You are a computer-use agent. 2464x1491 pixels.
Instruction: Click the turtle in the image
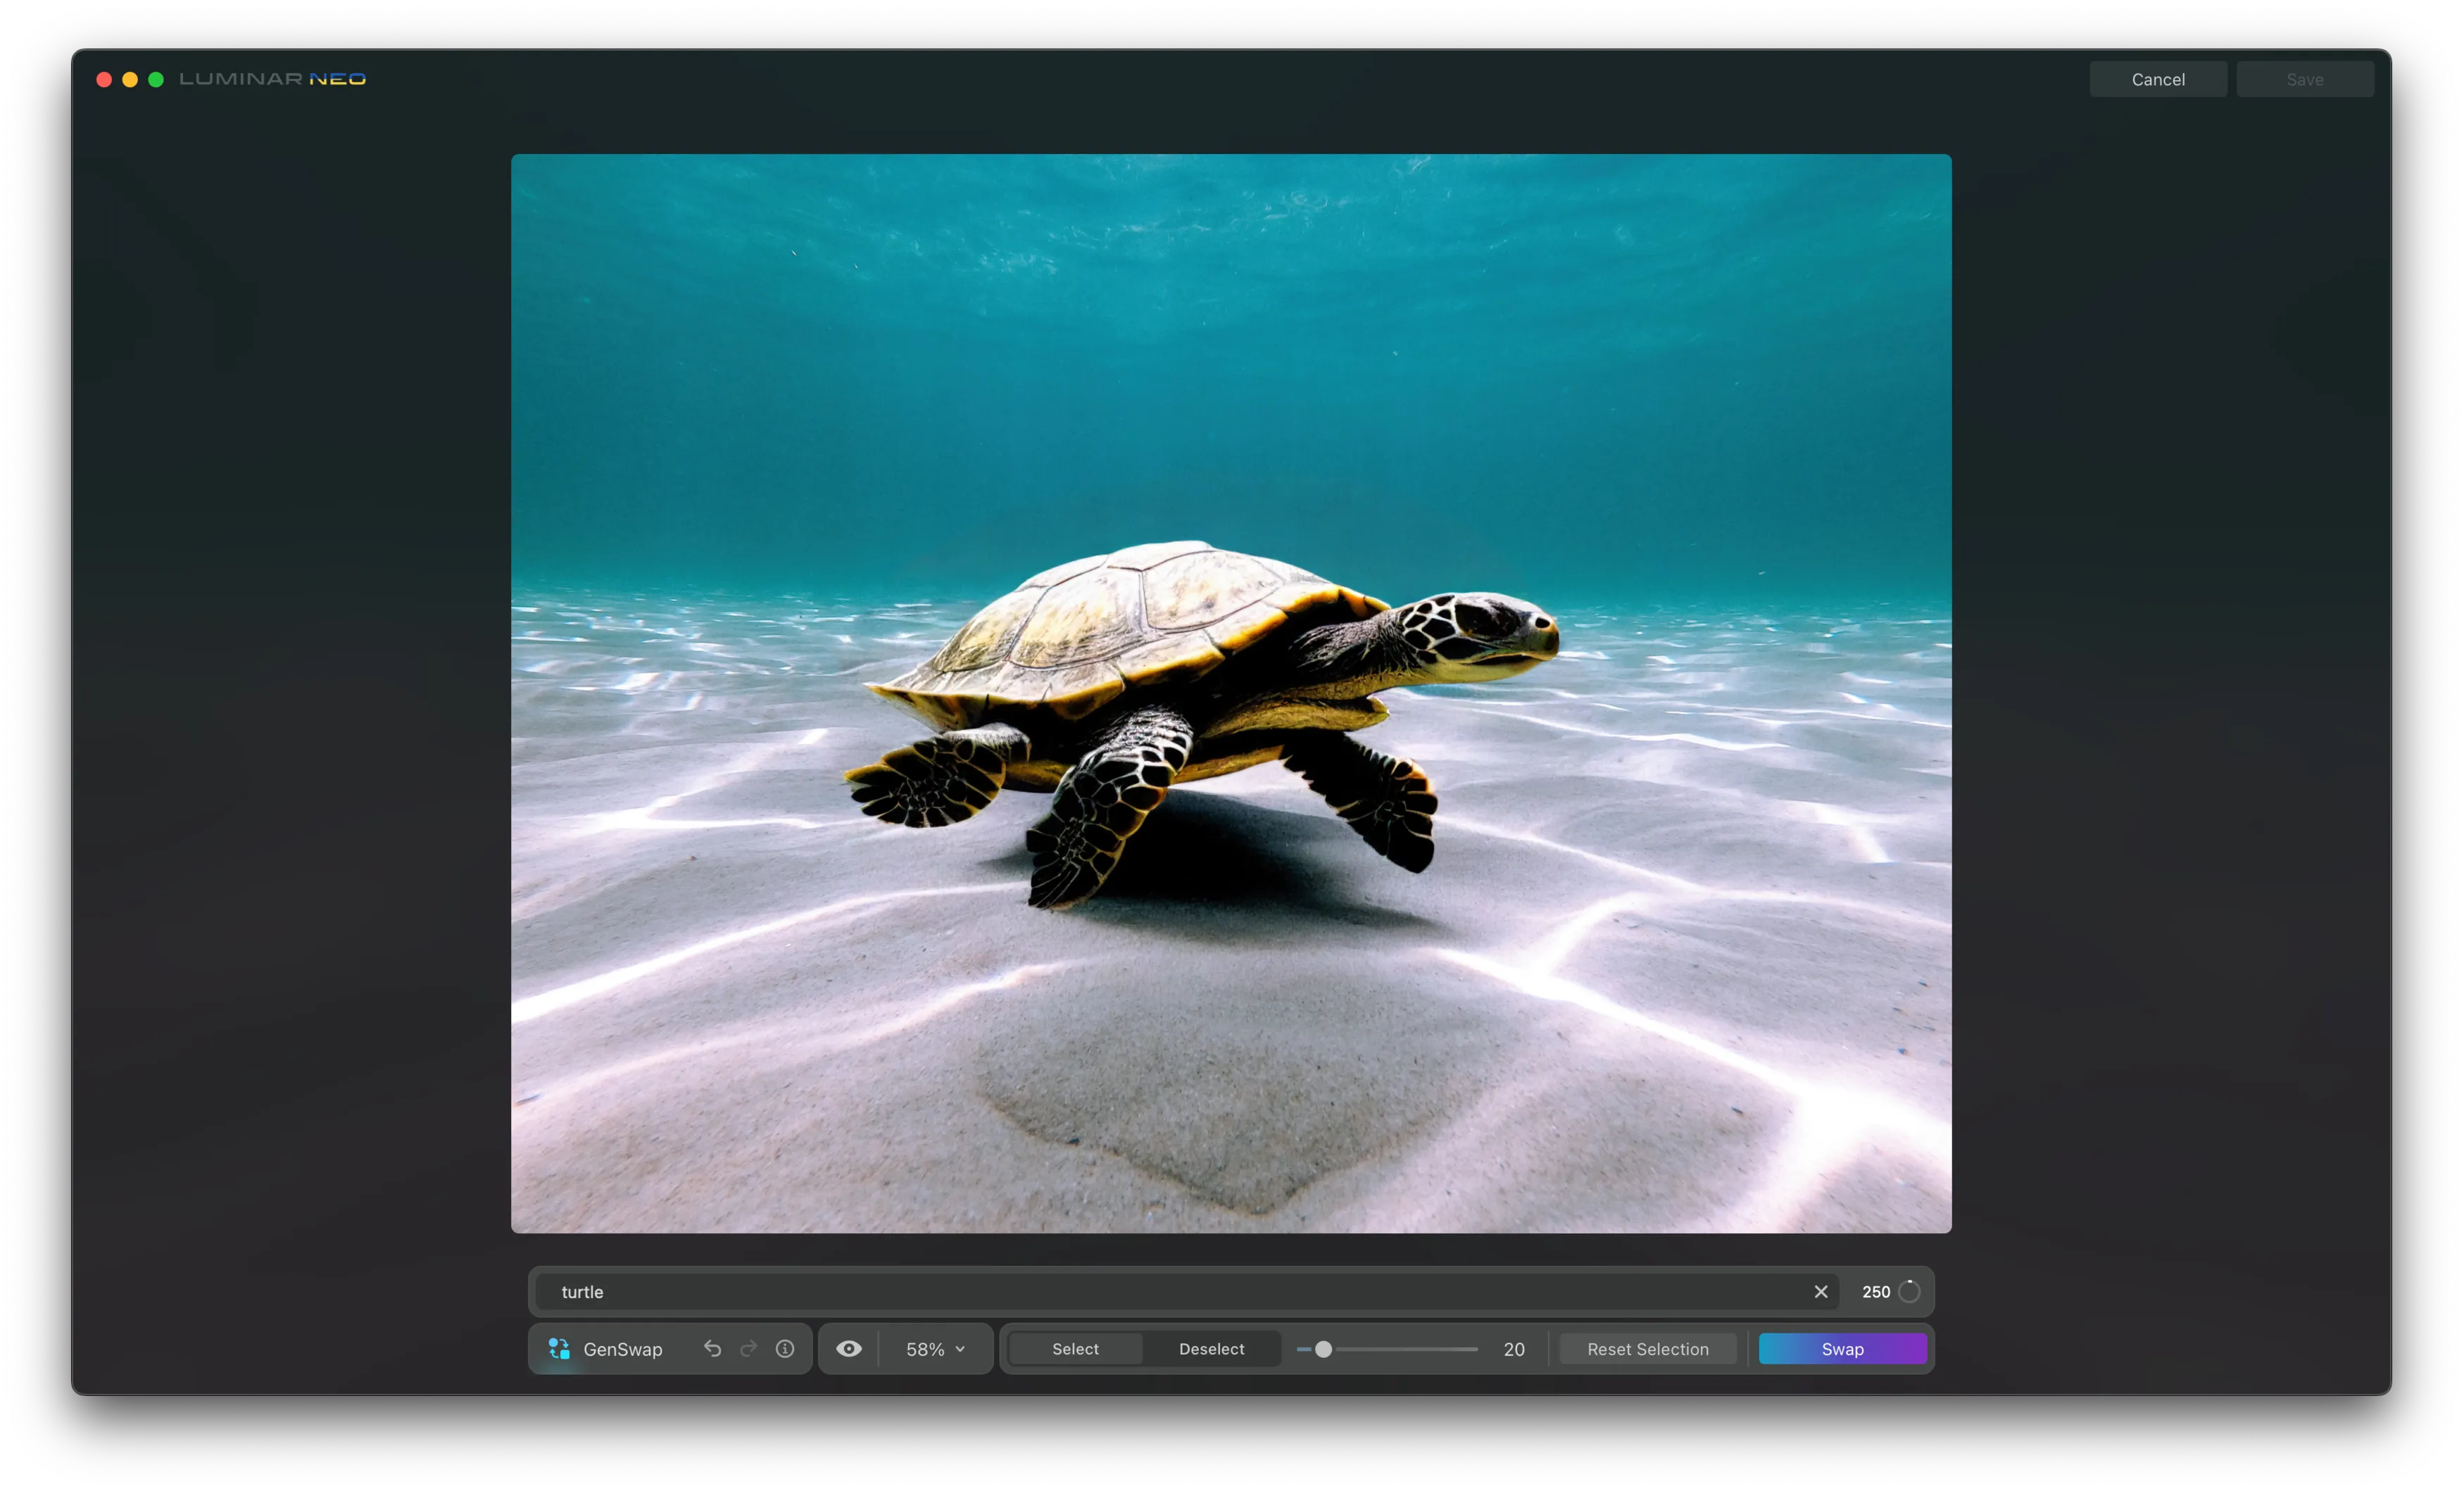[x=1200, y=690]
